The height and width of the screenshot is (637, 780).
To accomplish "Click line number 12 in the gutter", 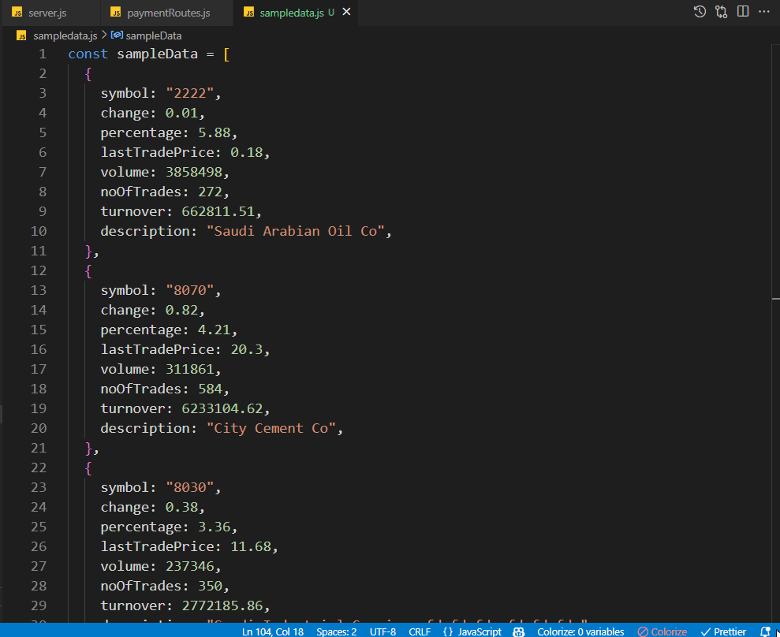I will (x=39, y=270).
